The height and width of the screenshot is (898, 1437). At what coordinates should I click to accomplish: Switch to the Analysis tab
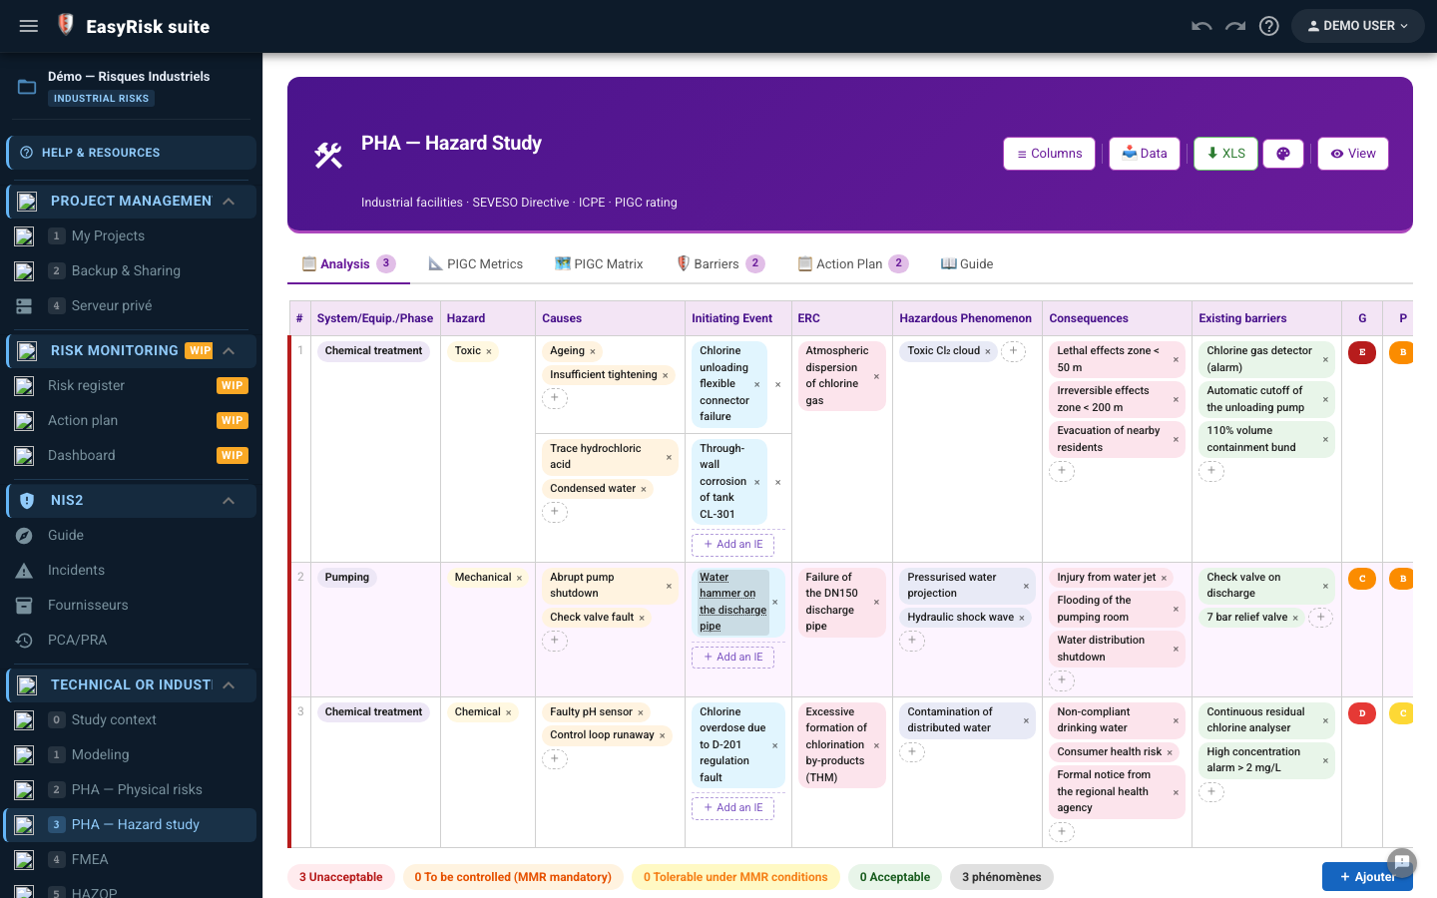click(x=348, y=264)
